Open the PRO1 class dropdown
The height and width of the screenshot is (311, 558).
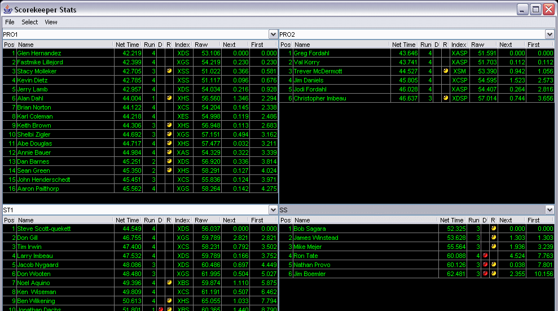(x=273, y=34)
